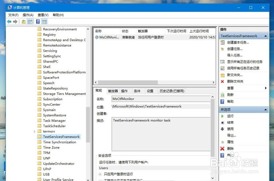274x181 pixels.
Task: Select the Task Manager tree folder
Action: click(54, 121)
